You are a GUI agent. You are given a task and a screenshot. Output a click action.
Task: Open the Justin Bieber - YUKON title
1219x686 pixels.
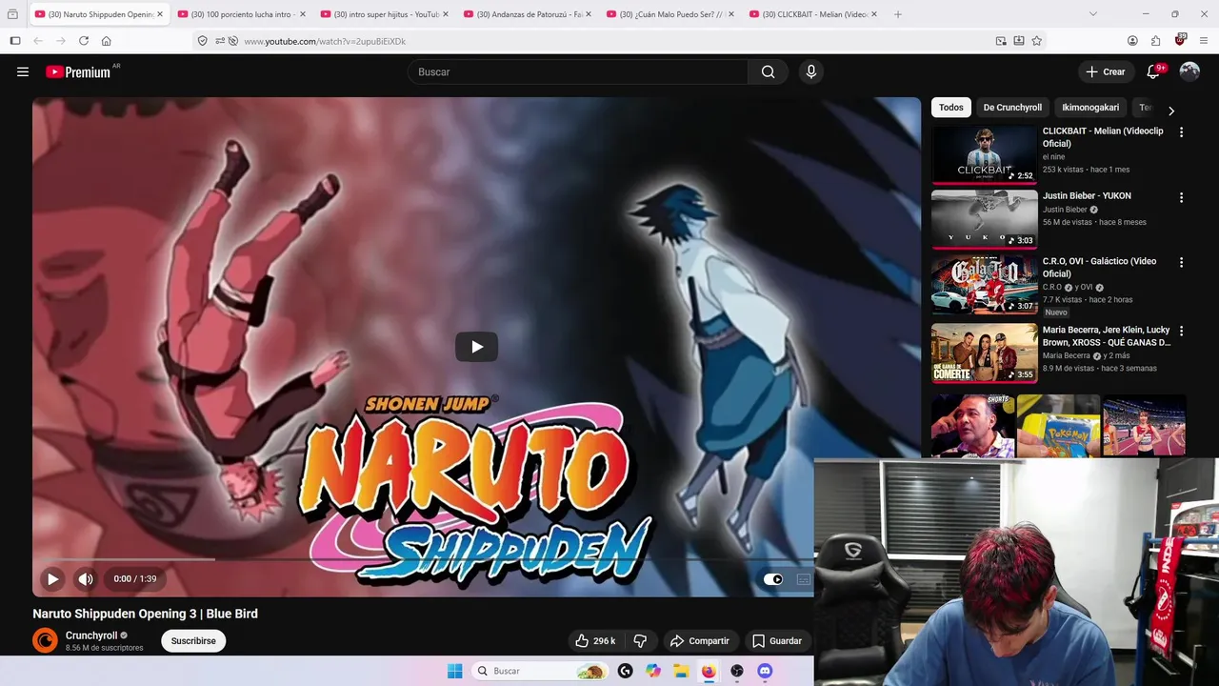[x=1087, y=195]
